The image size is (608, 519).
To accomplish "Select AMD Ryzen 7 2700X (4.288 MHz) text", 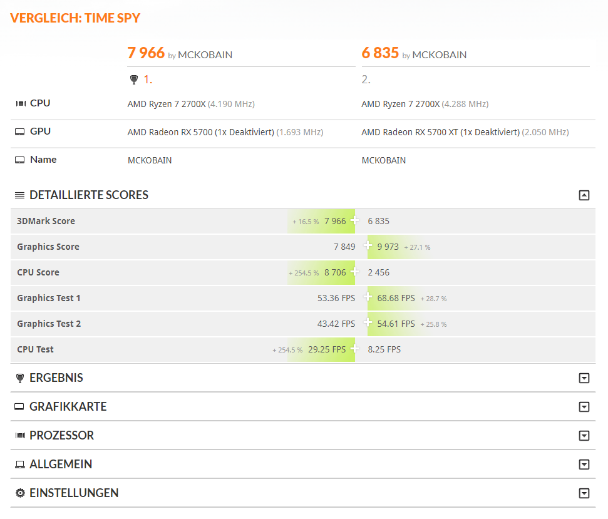I will (x=425, y=105).
